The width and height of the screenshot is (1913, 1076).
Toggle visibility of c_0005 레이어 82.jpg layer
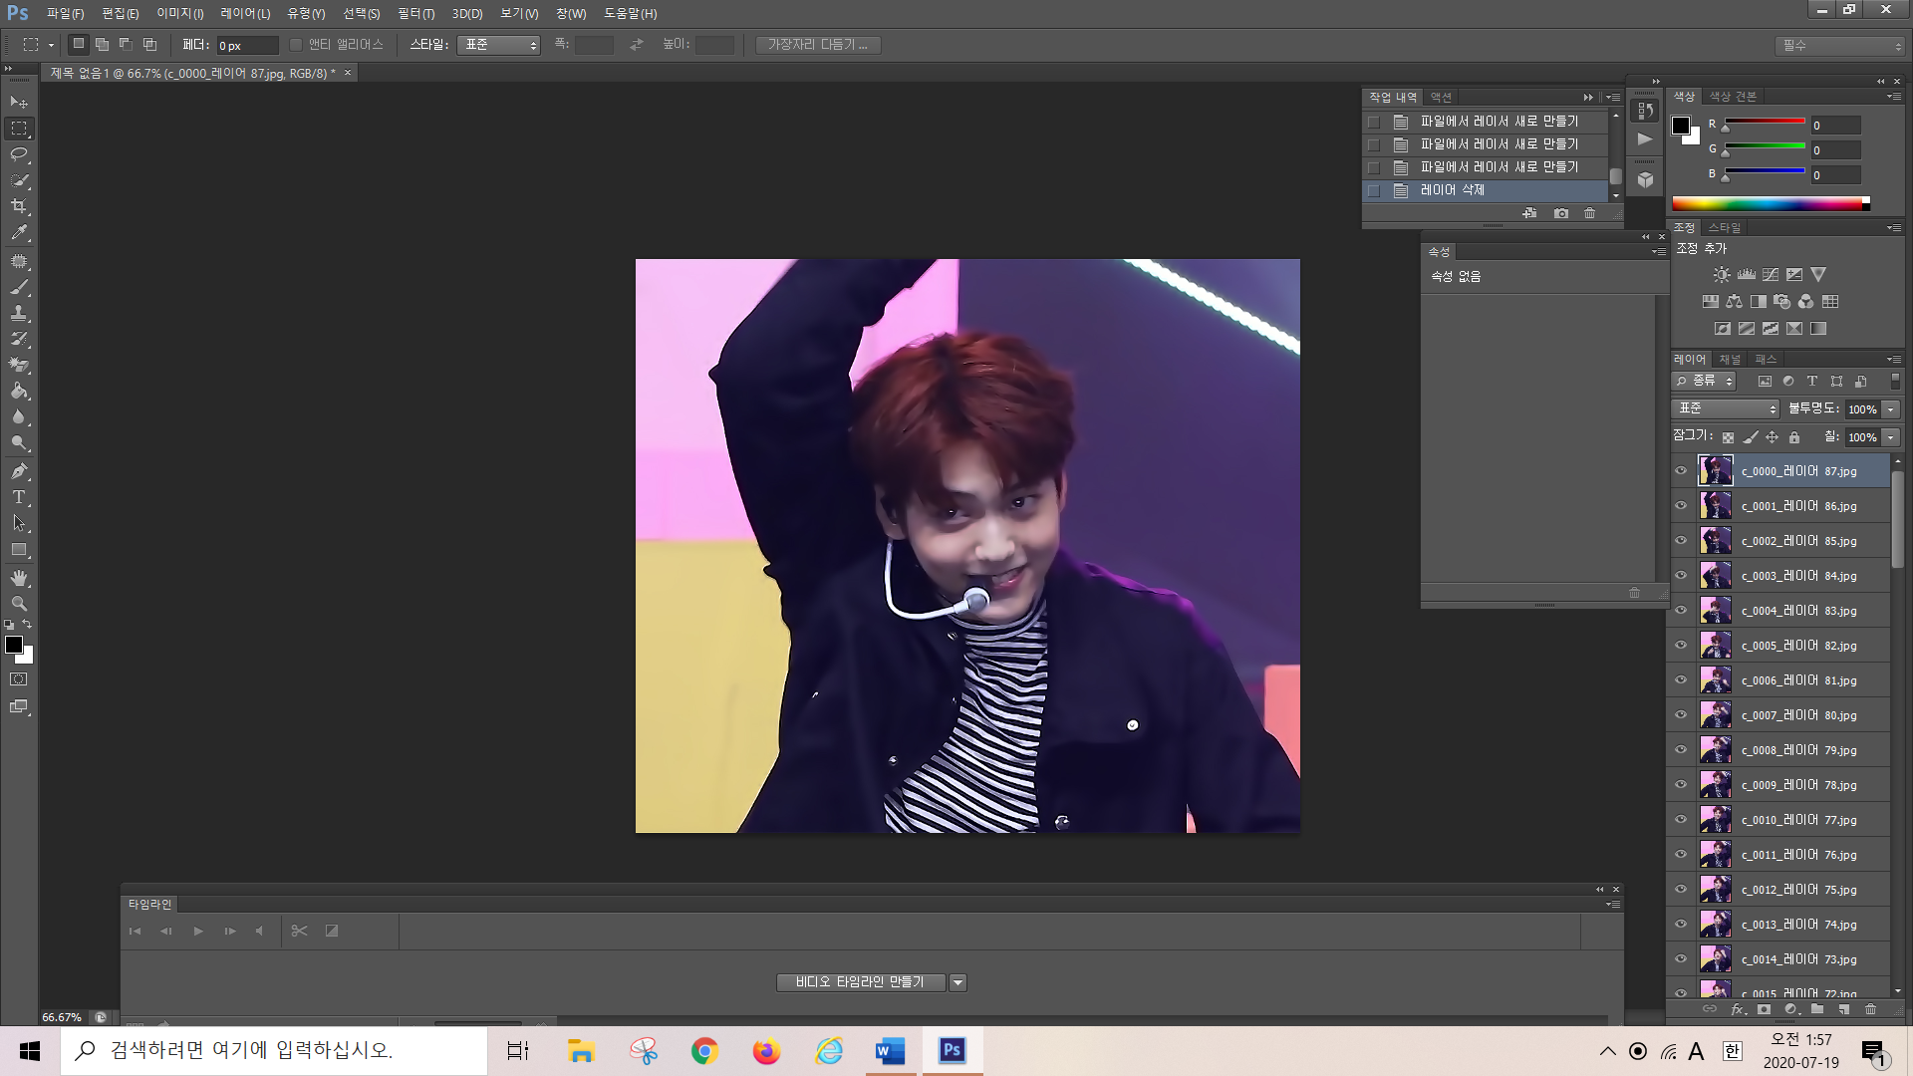1681,646
